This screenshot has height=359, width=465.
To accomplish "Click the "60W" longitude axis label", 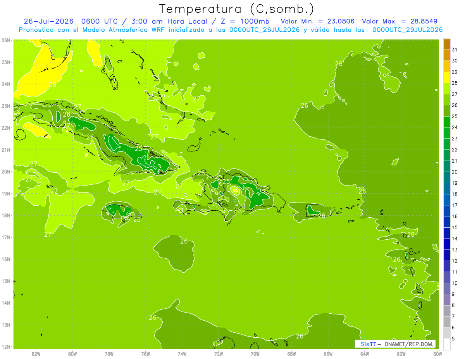I will pos(437,354).
